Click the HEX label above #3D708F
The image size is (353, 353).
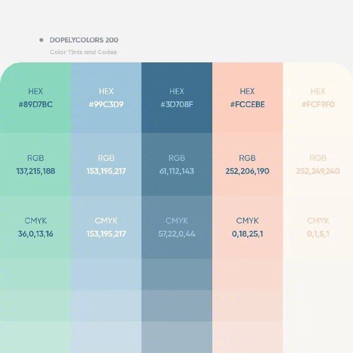[x=176, y=92]
